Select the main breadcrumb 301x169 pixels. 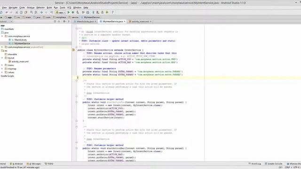(x=27, y=17)
